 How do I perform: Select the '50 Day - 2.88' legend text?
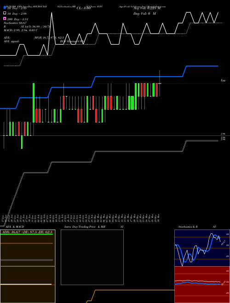click(17, 14)
